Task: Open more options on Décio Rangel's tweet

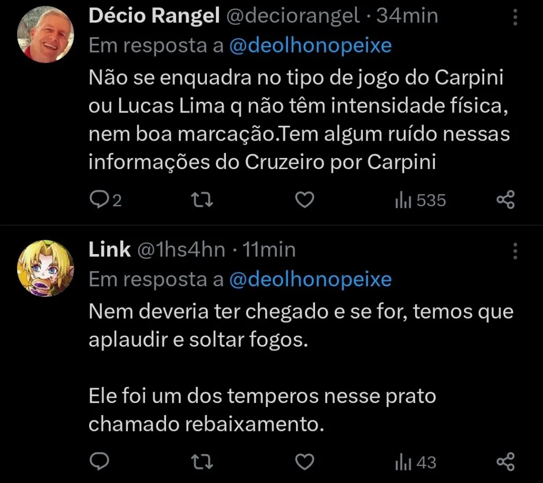Action: coord(515,16)
